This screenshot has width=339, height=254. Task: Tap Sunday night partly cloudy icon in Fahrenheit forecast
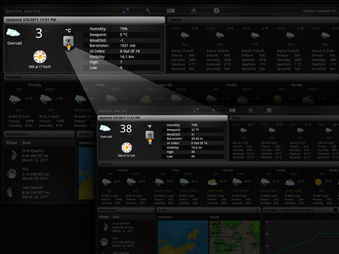point(290,182)
